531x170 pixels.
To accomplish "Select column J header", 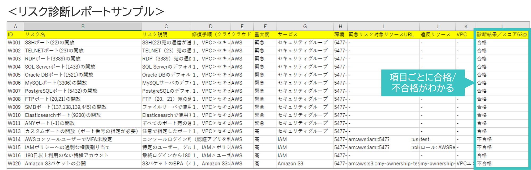I will pyautogui.click(x=438, y=26).
